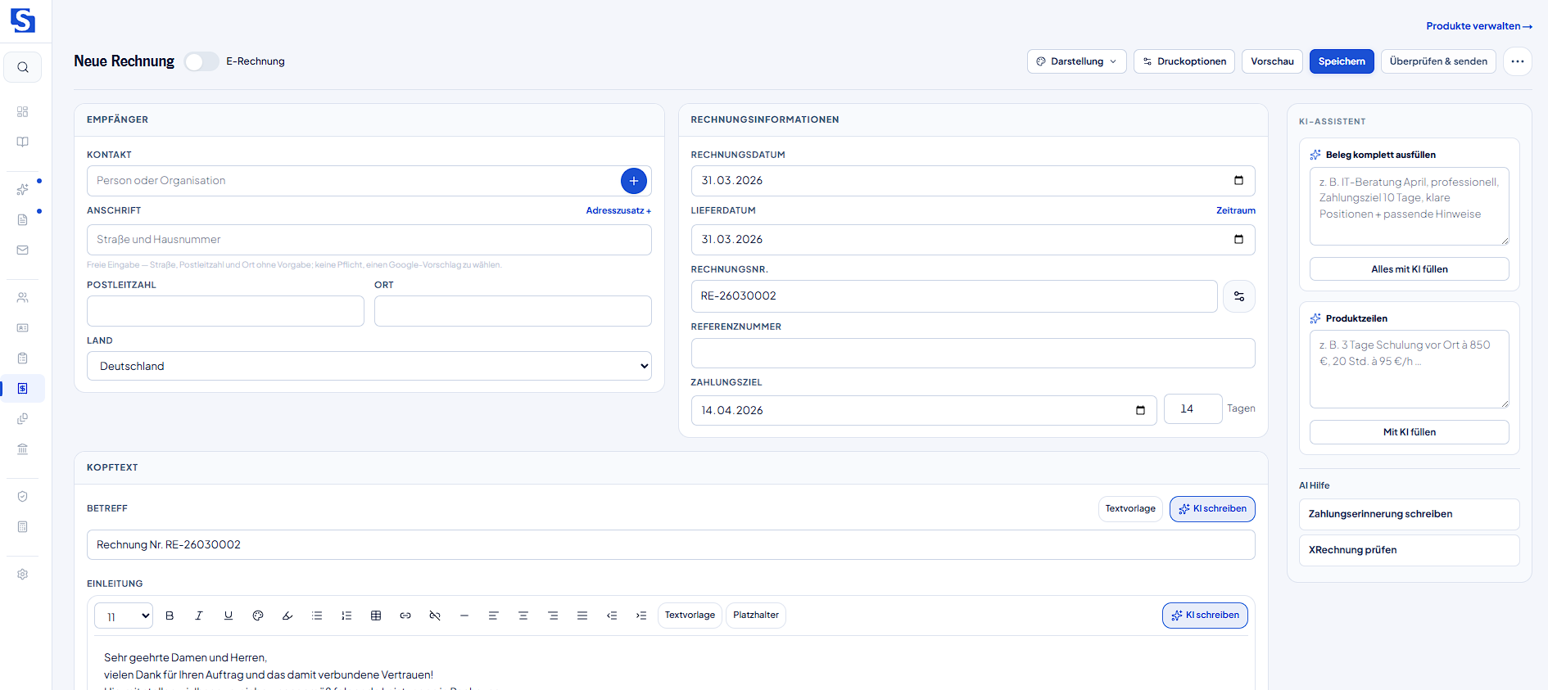Viewport: 1548px width, 690px height.
Task: Click the blue plus add-contact button
Action: point(633,181)
